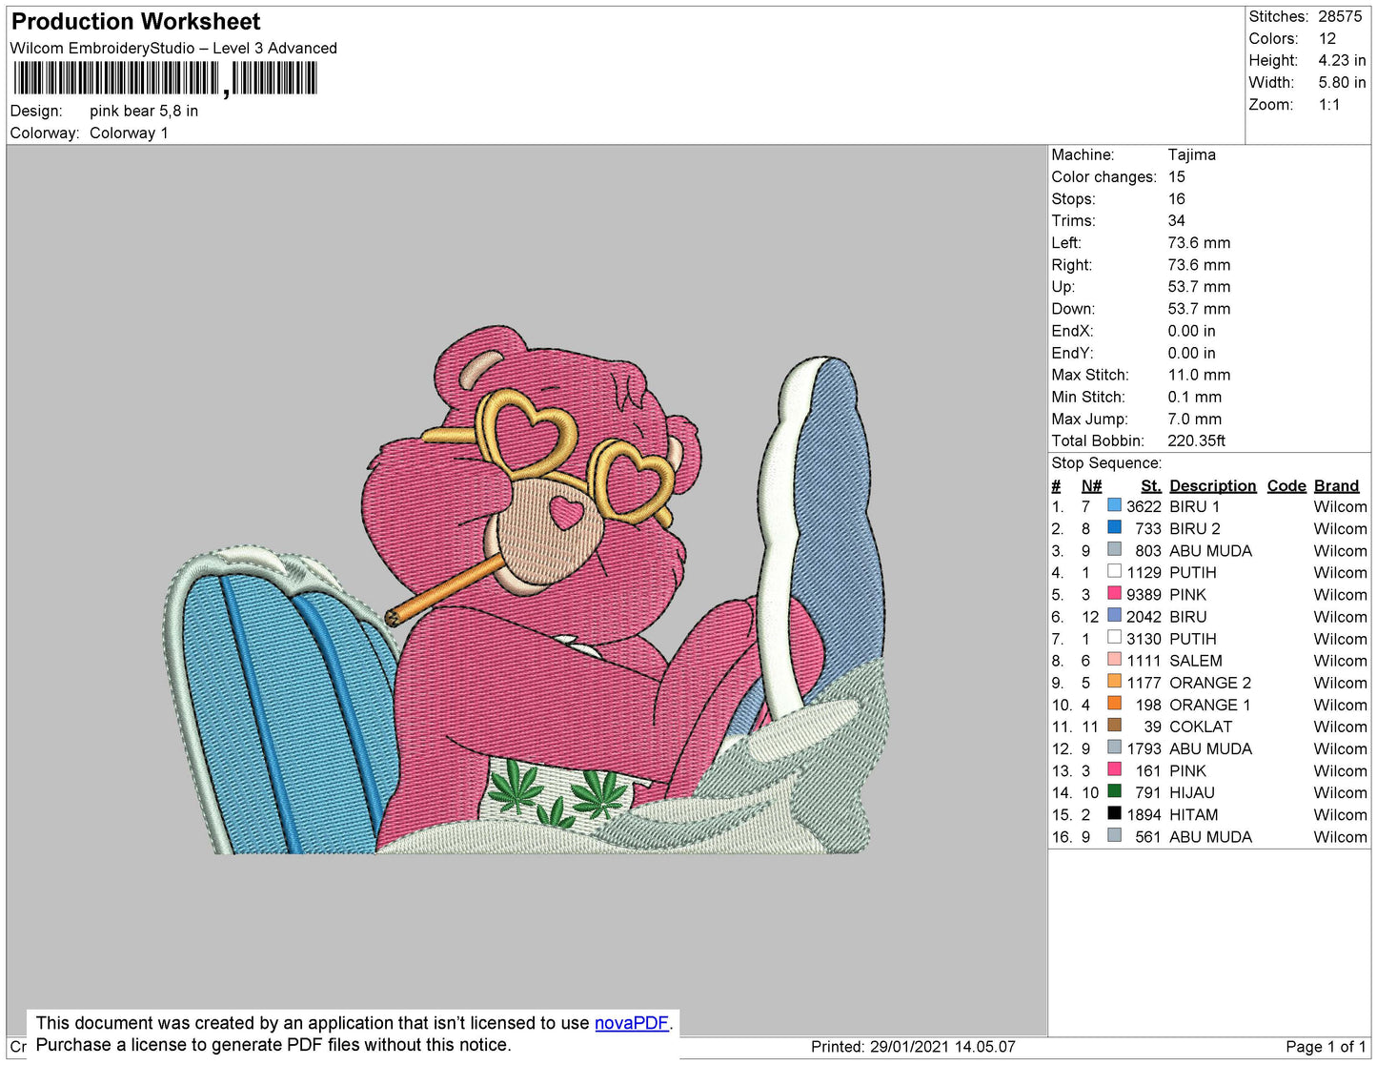
Task: Click the pink bear embroidery design preview
Action: pos(527,590)
